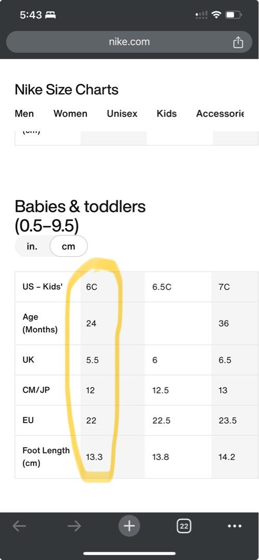Select the 6C size column header
The width and height of the screenshot is (259, 560).
(92, 287)
